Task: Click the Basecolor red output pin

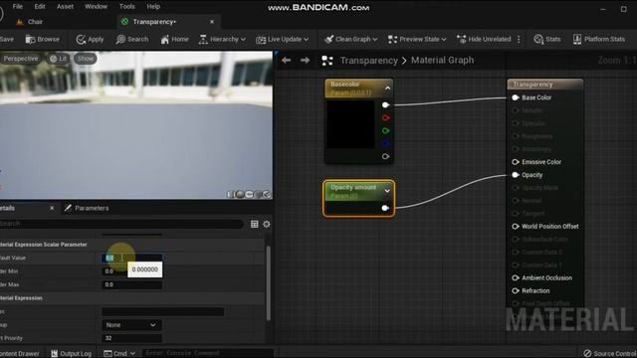Action: [385, 117]
